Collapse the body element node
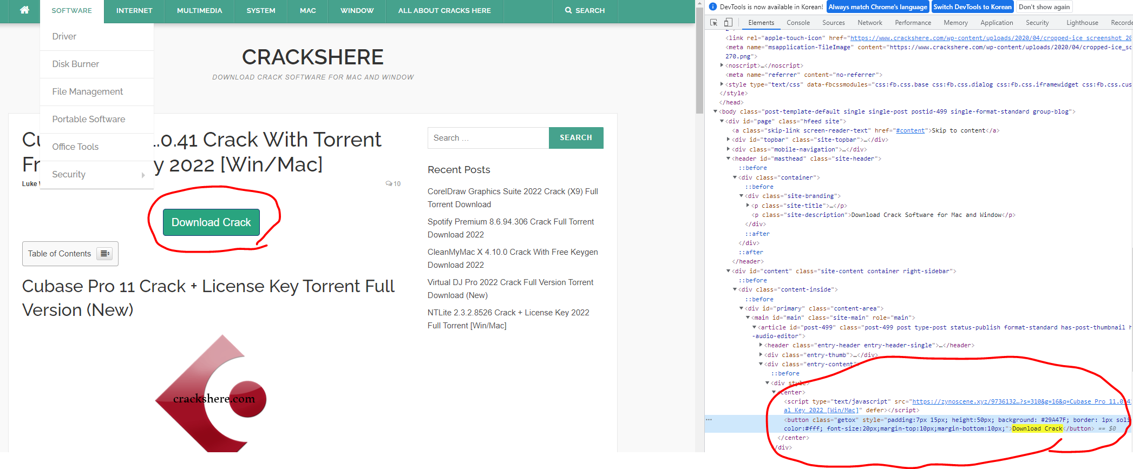 click(x=715, y=111)
